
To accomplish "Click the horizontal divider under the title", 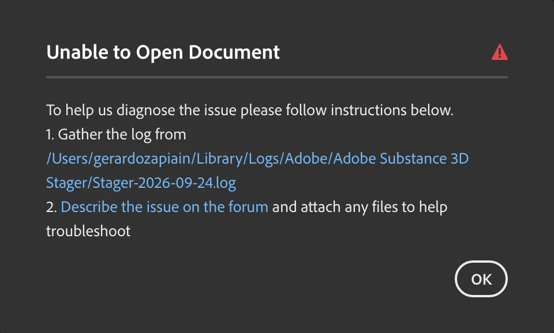I will coord(277,77).
